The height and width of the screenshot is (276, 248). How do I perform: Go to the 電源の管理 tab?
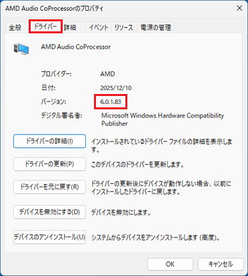pos(155,28)
